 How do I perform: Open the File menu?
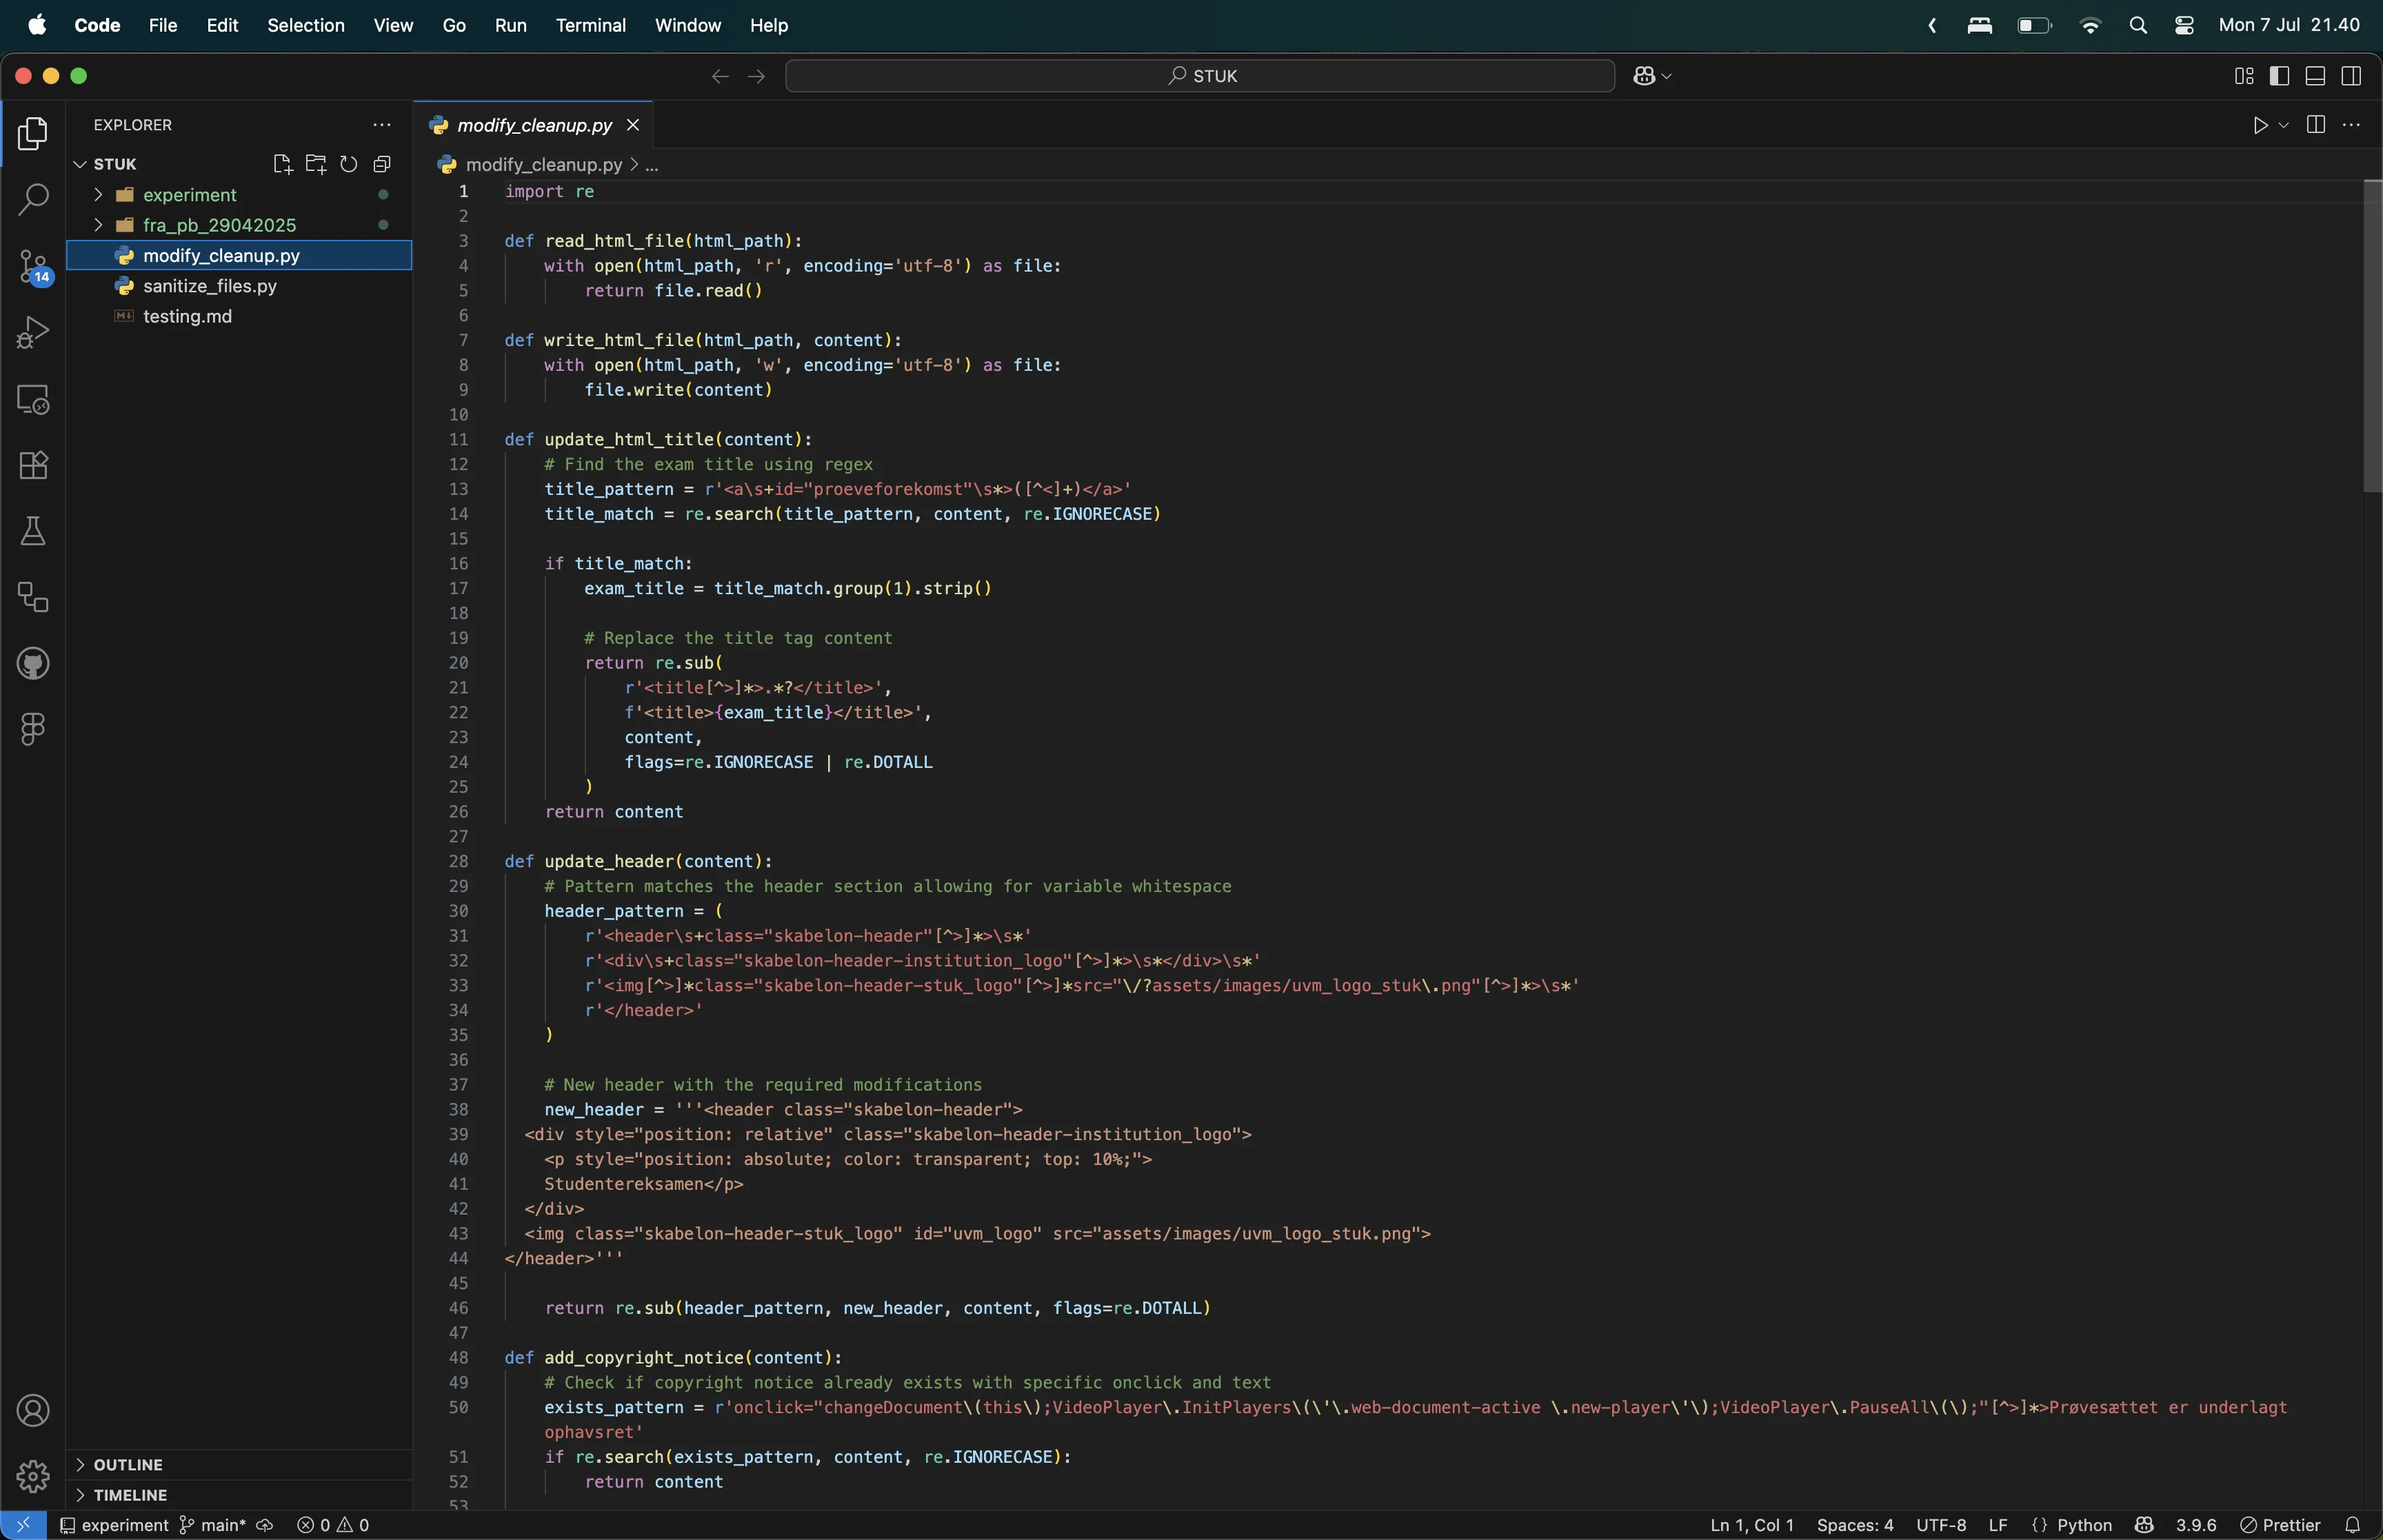[163, 25]
